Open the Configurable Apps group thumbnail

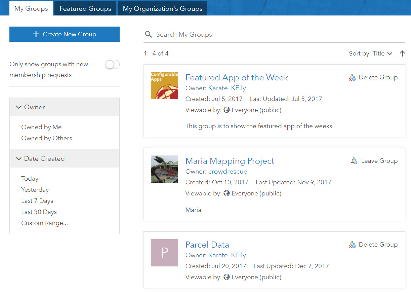pos(164,85)
